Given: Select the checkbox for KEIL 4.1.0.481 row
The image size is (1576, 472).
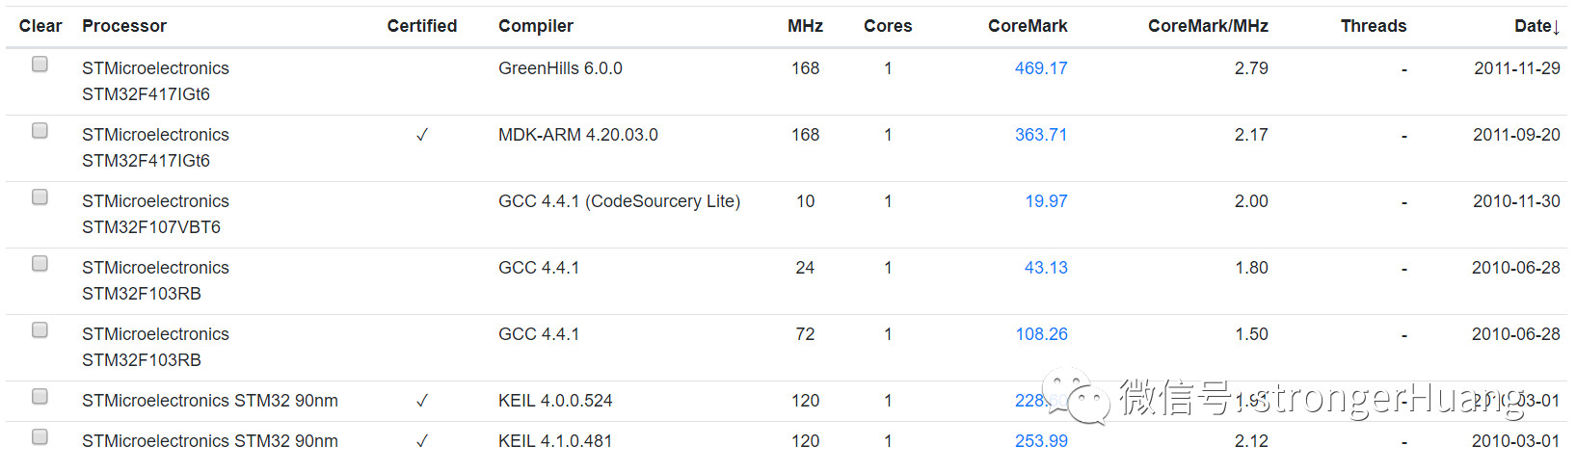Looking at the screenshot, I should click(x=40, y=437).
